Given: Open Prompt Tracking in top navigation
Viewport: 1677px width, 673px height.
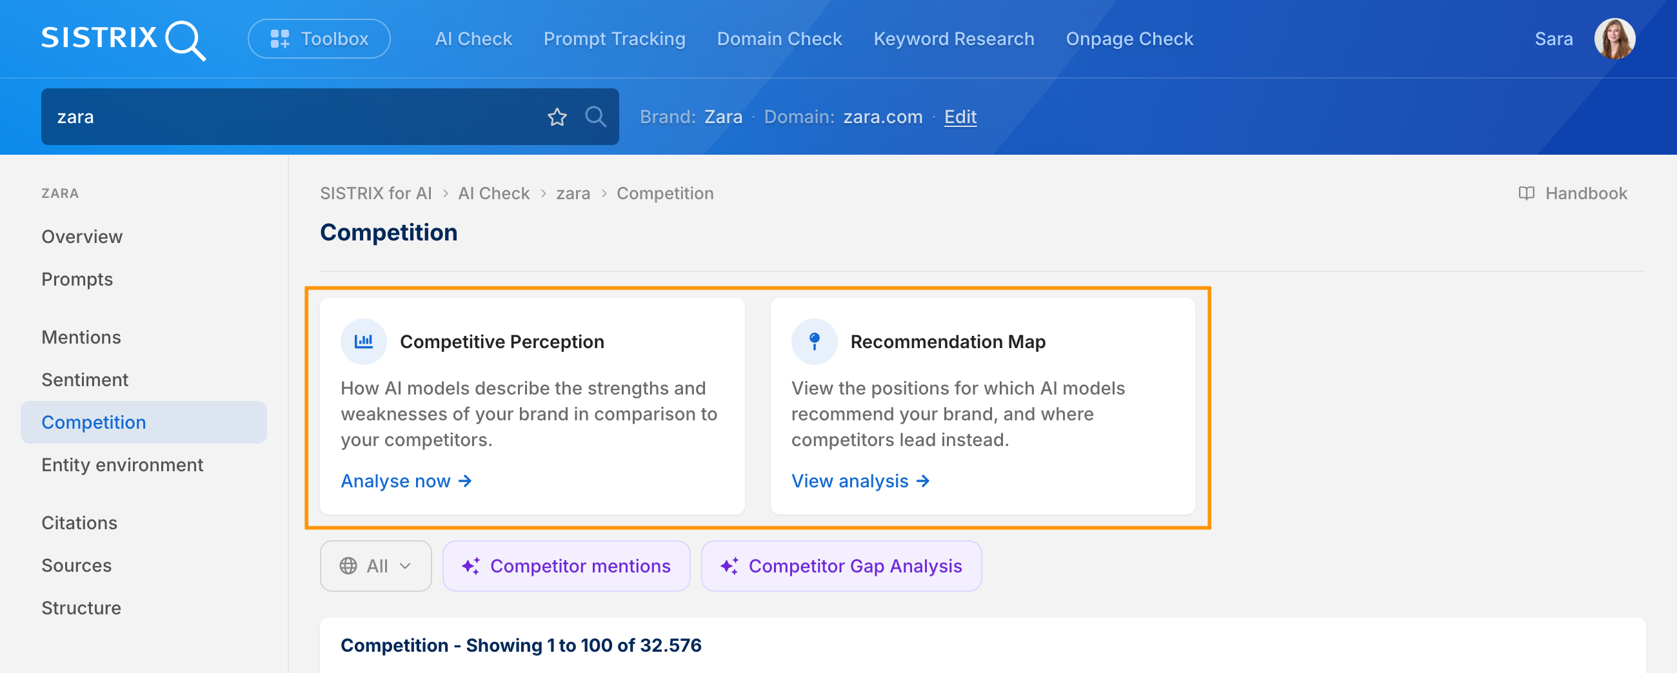Looking at the screenshot, I should point(615,39).
